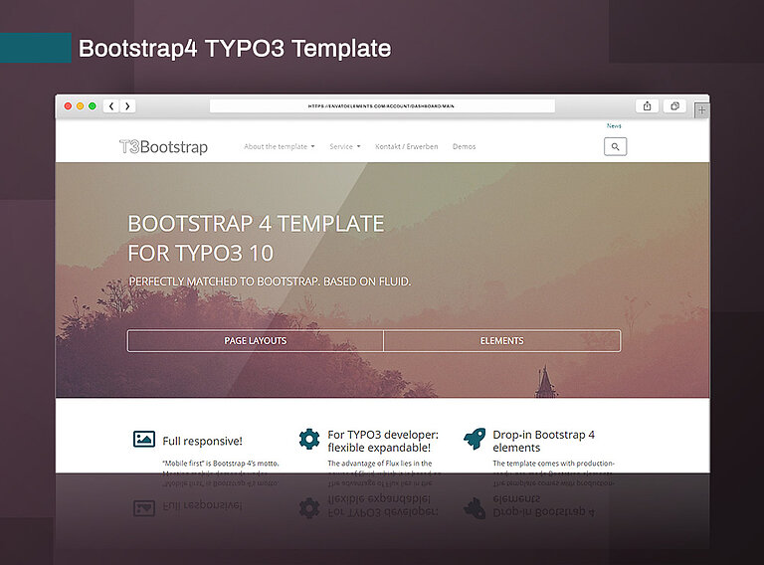Open the PAGE LAYOUTS button
This screenshot has height=565, width=764.
256,341
